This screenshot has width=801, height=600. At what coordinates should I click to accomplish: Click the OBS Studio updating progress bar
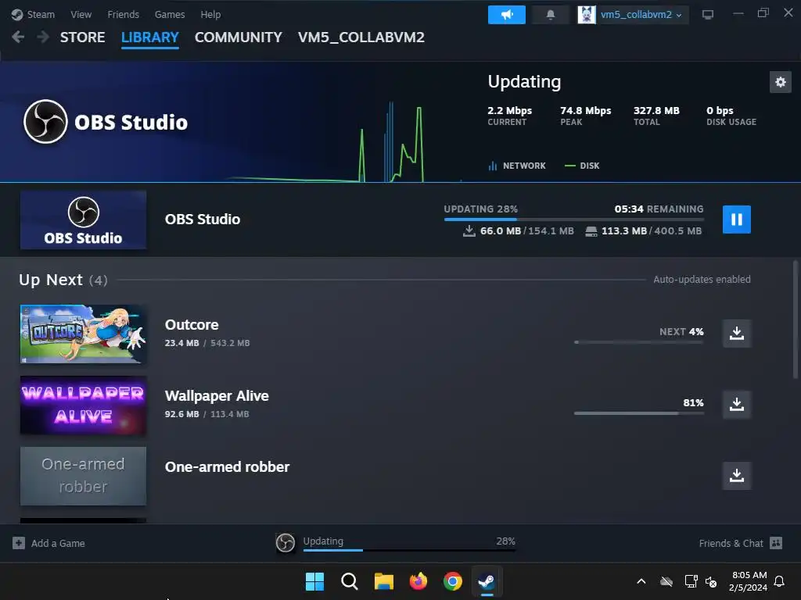(x=573, y=220)
